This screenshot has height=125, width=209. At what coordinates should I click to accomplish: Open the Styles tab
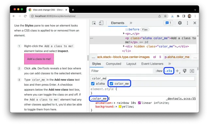point(96,64)
